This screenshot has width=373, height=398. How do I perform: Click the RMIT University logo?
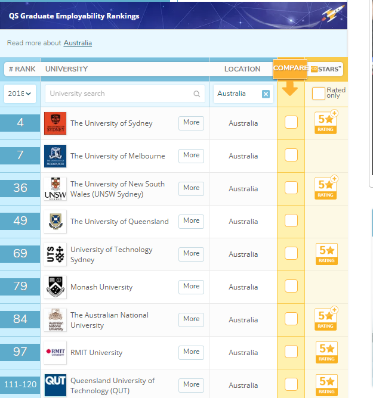point(55,352)
